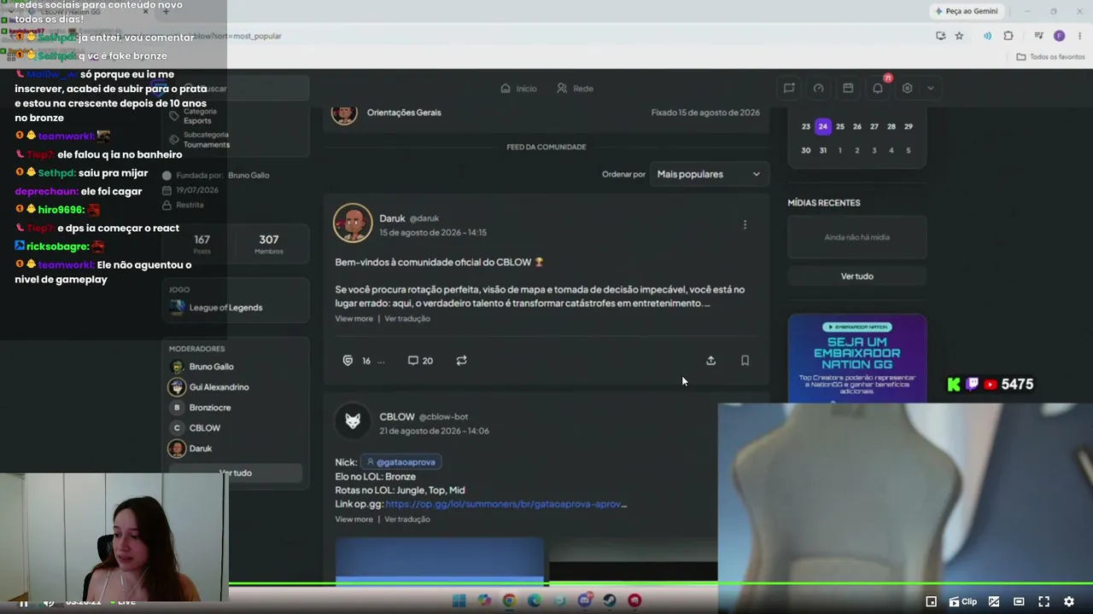This screenshot has width=1093, height=614.
Task: Click 'Ver tradução' on CBLOW post
Action: (407, 519)
